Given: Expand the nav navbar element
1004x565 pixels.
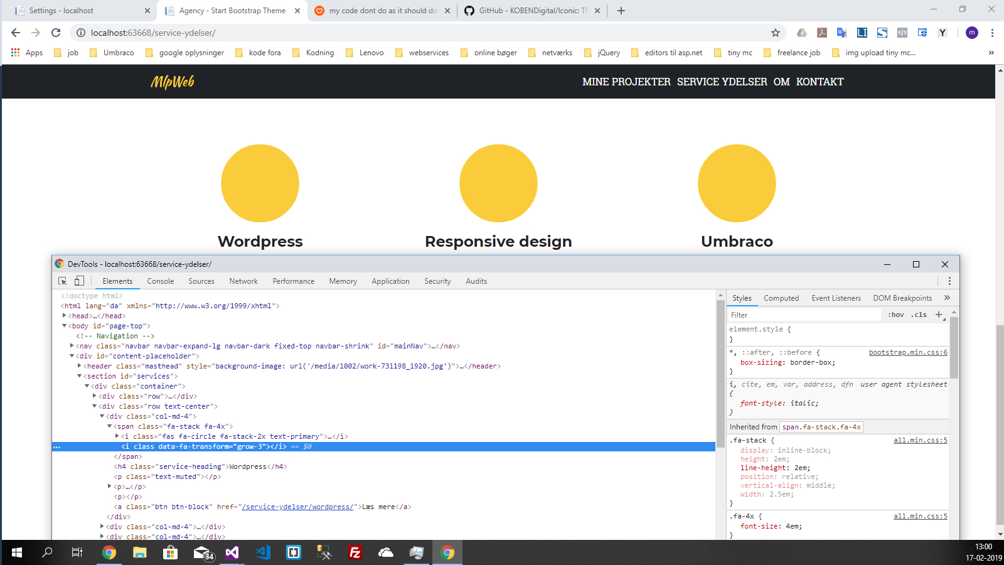Looking at the screenshot, I should point(72,346).
